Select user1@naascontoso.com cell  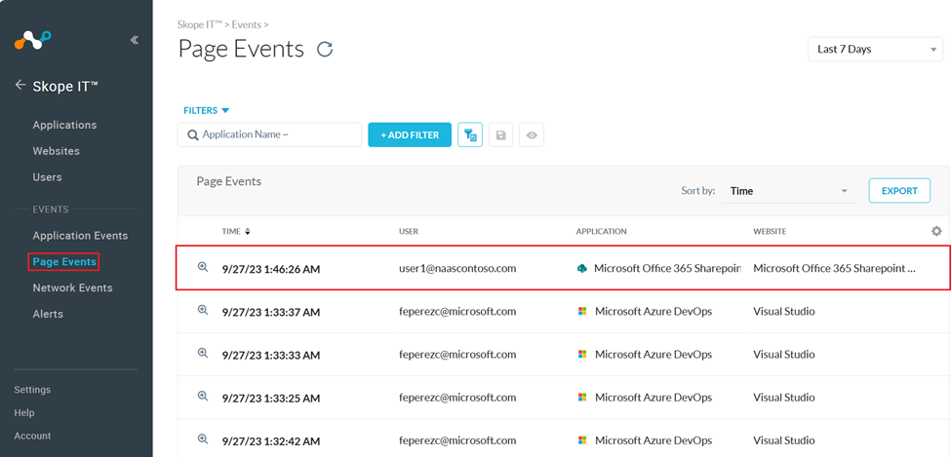(457, 268)
